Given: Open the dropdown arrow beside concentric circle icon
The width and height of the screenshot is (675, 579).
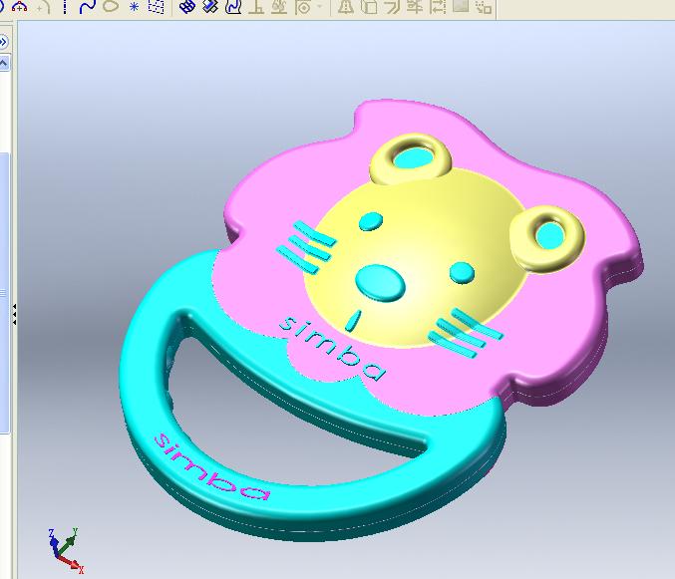Looking at the screenshot, I should (319, 6).
